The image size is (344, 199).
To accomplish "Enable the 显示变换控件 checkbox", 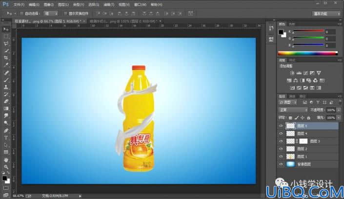I will click(65, 14).
